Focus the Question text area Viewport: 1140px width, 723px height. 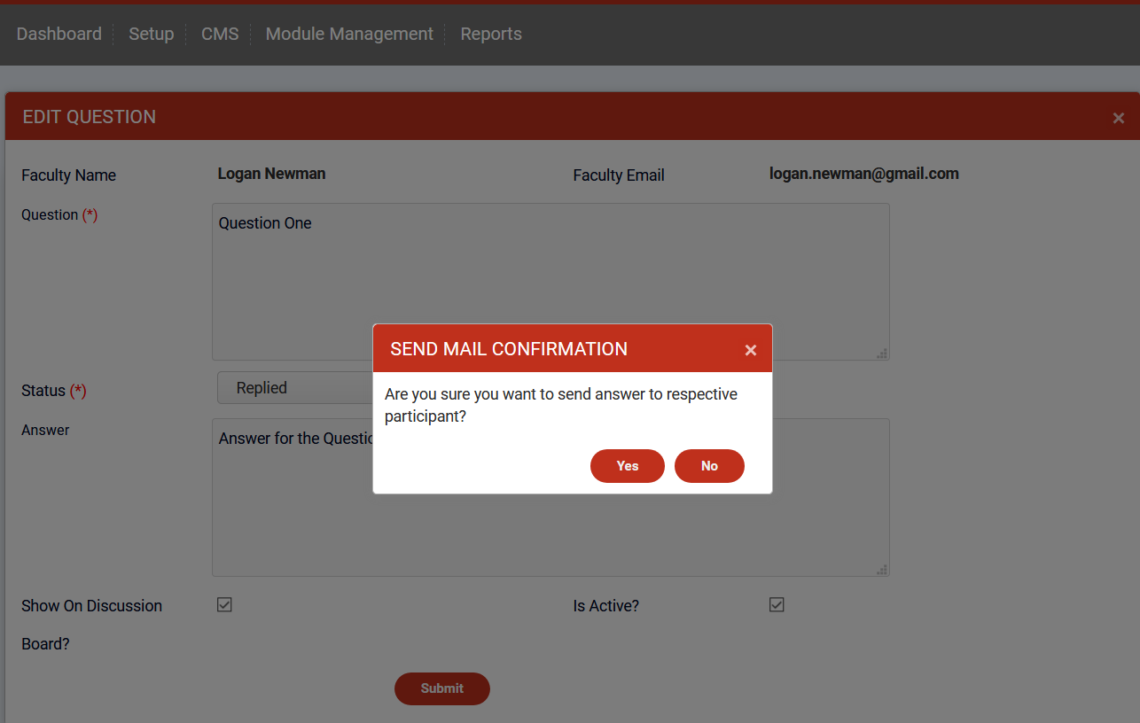(550, 266)
